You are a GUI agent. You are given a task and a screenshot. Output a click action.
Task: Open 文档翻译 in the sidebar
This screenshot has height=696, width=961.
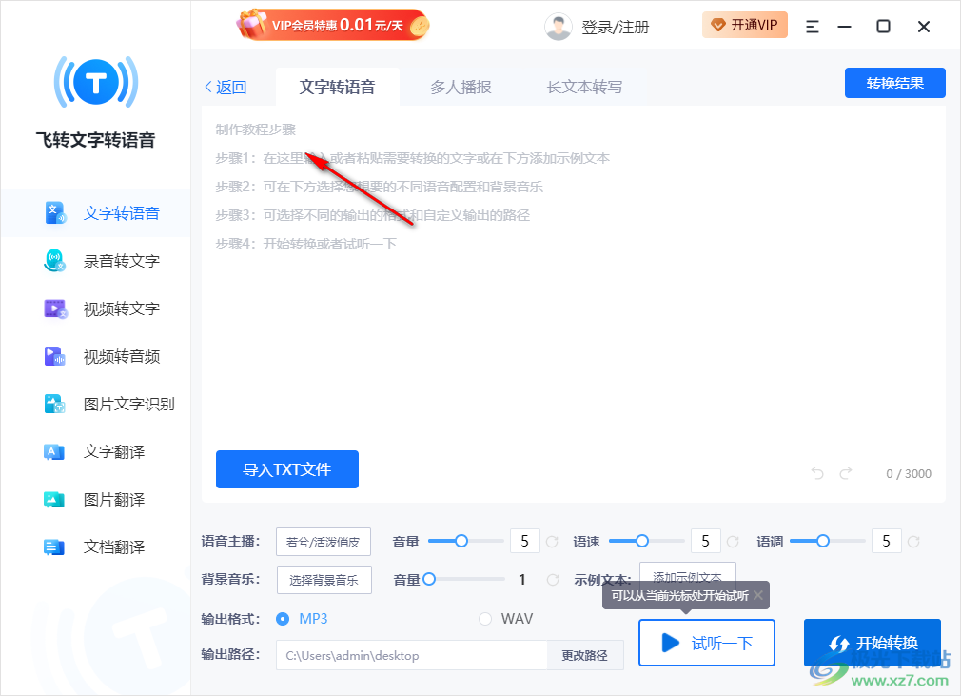[x=114, y=547]
